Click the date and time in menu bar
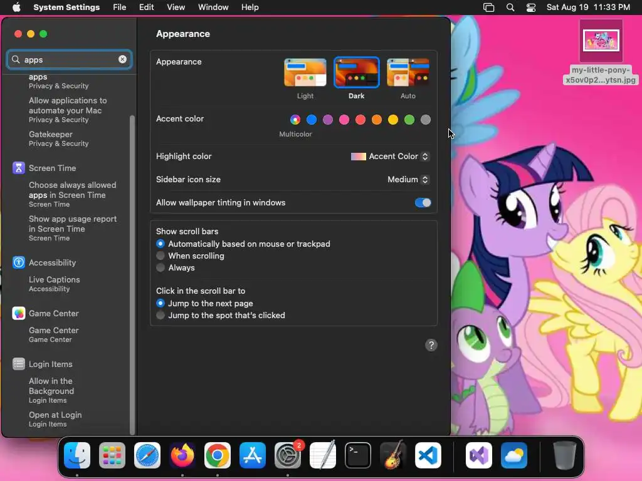The width and height of the screenshot is (642, 481). 588,8
